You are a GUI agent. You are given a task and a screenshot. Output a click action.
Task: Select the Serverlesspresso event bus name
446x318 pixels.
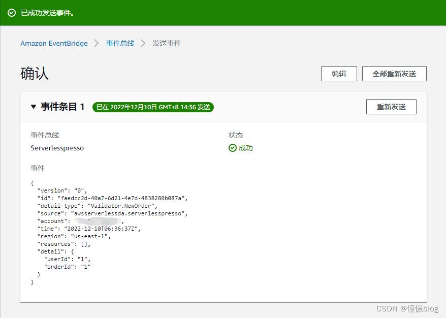coord(57,148)
